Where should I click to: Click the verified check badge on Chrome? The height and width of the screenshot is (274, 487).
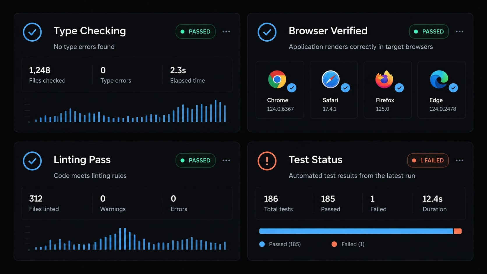(292, 88)
